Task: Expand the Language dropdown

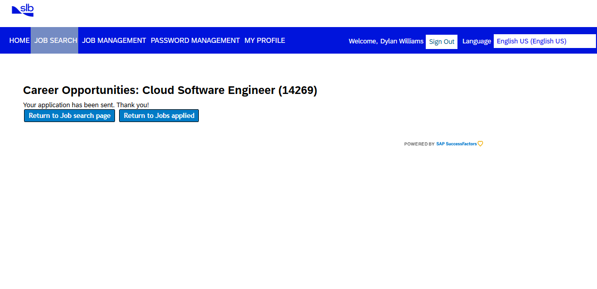Action: [x=544, y=41]
